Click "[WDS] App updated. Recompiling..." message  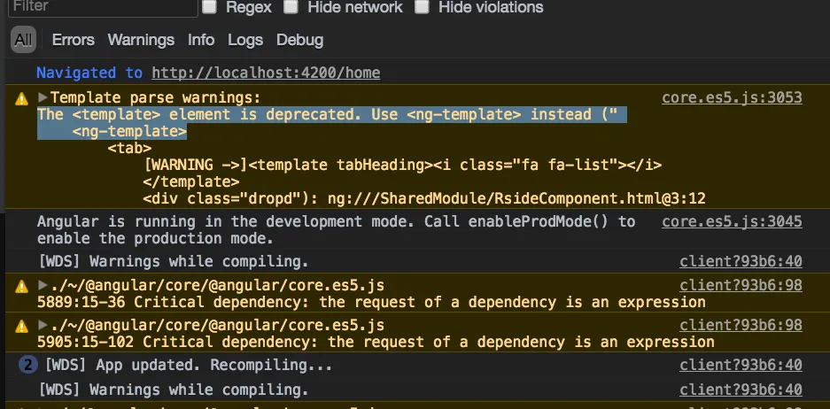pos(189,365)
